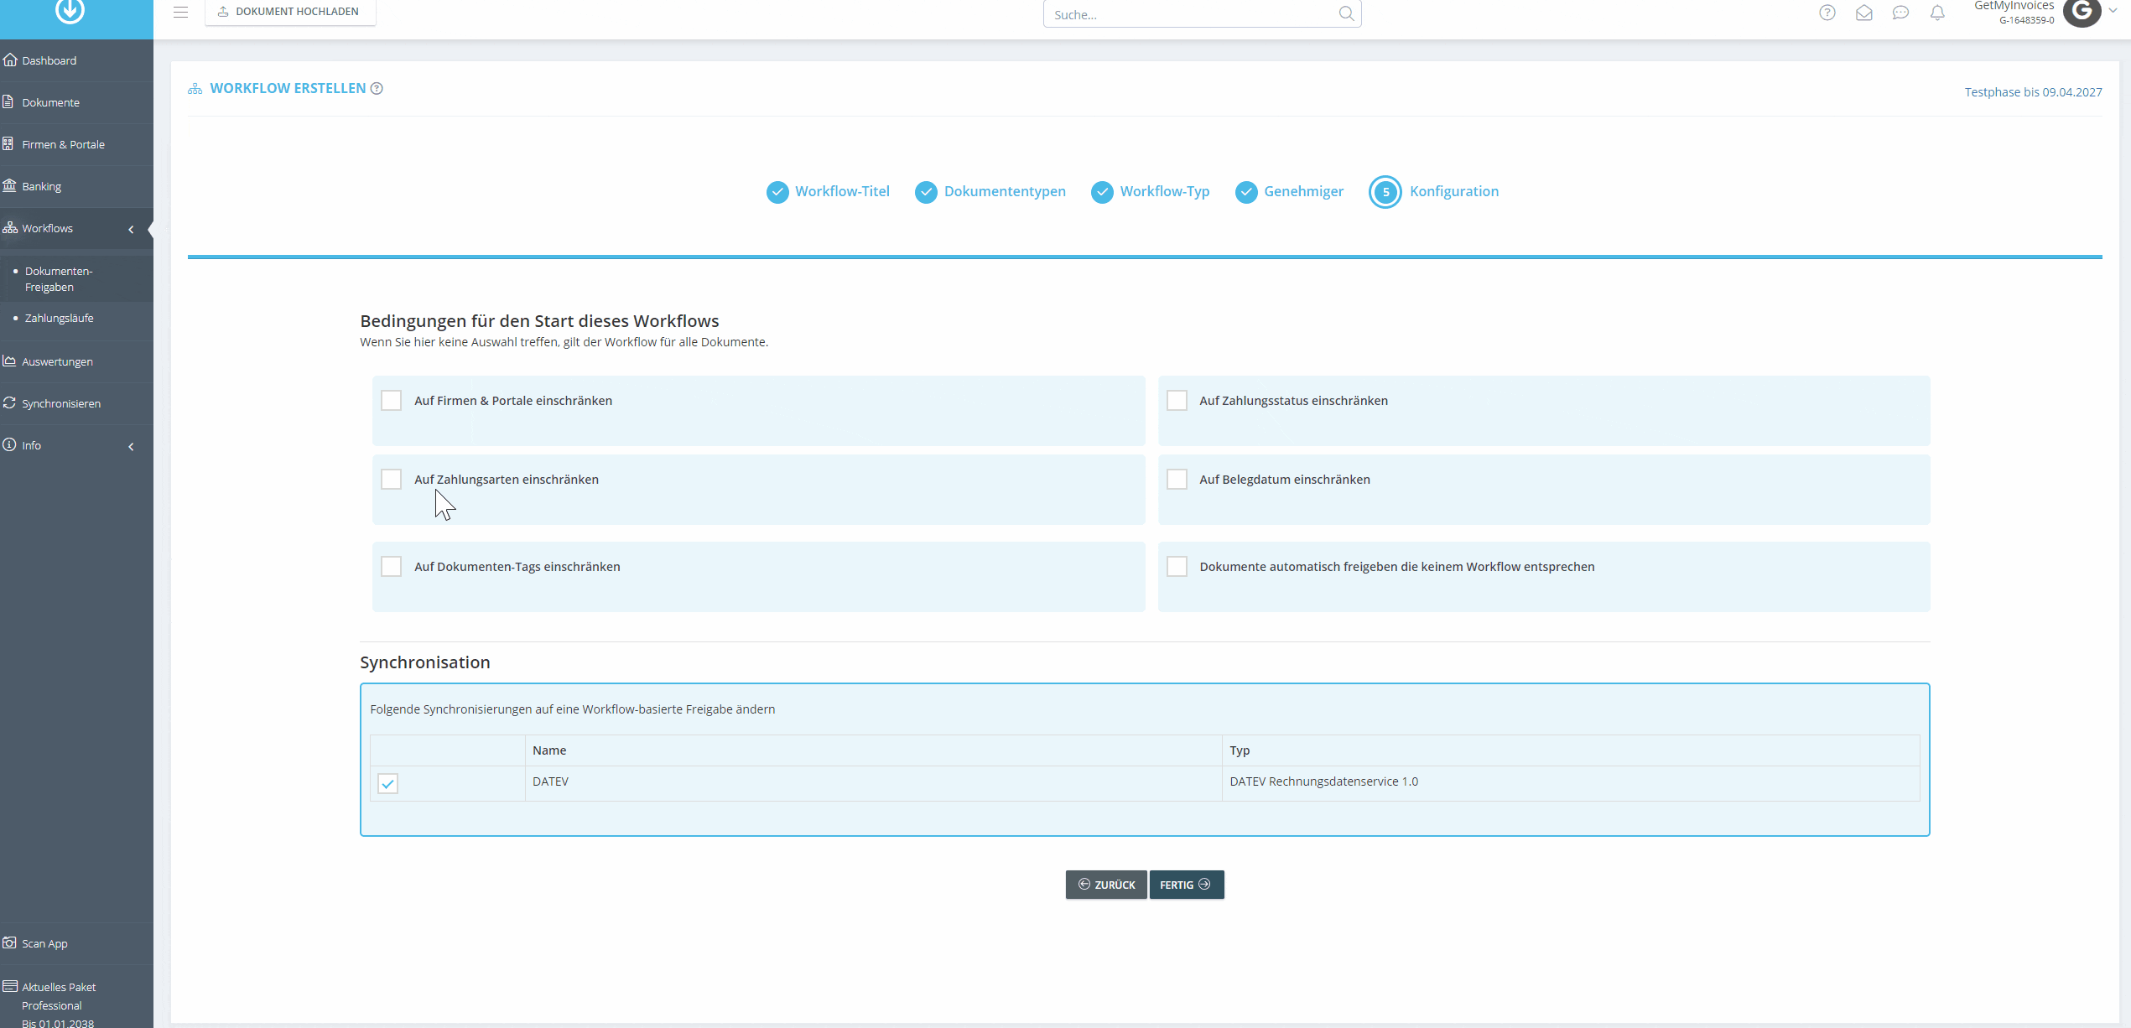Open the mail envelope icon in header
The image size is (2131, 1028).
(x=1863, y=13)
